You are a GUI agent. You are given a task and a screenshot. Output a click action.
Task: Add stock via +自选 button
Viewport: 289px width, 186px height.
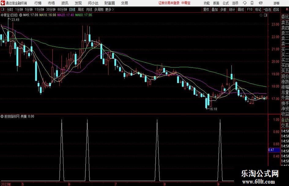267,9
